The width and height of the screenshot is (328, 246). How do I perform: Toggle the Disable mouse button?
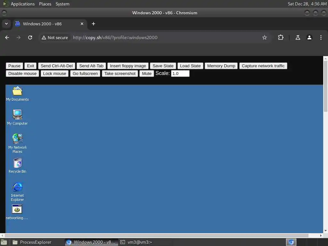[x=22, y=74]
